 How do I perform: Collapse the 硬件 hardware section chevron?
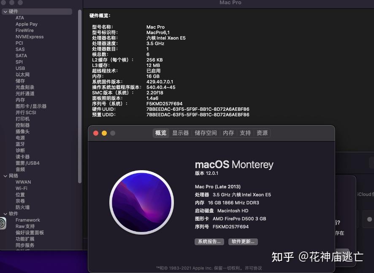(x=5, y=11)
